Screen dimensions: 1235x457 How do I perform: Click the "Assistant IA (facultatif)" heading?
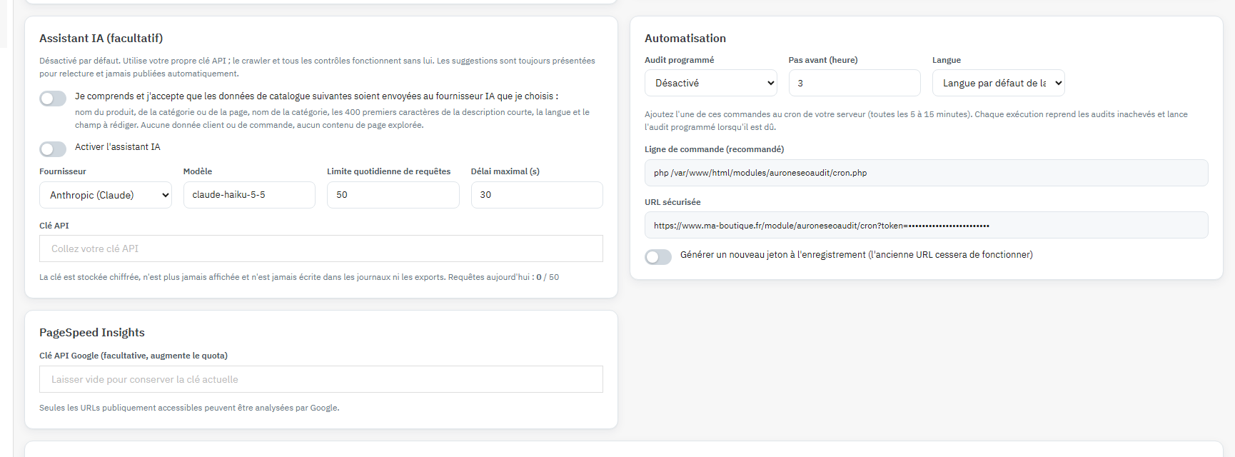[101, 39]
